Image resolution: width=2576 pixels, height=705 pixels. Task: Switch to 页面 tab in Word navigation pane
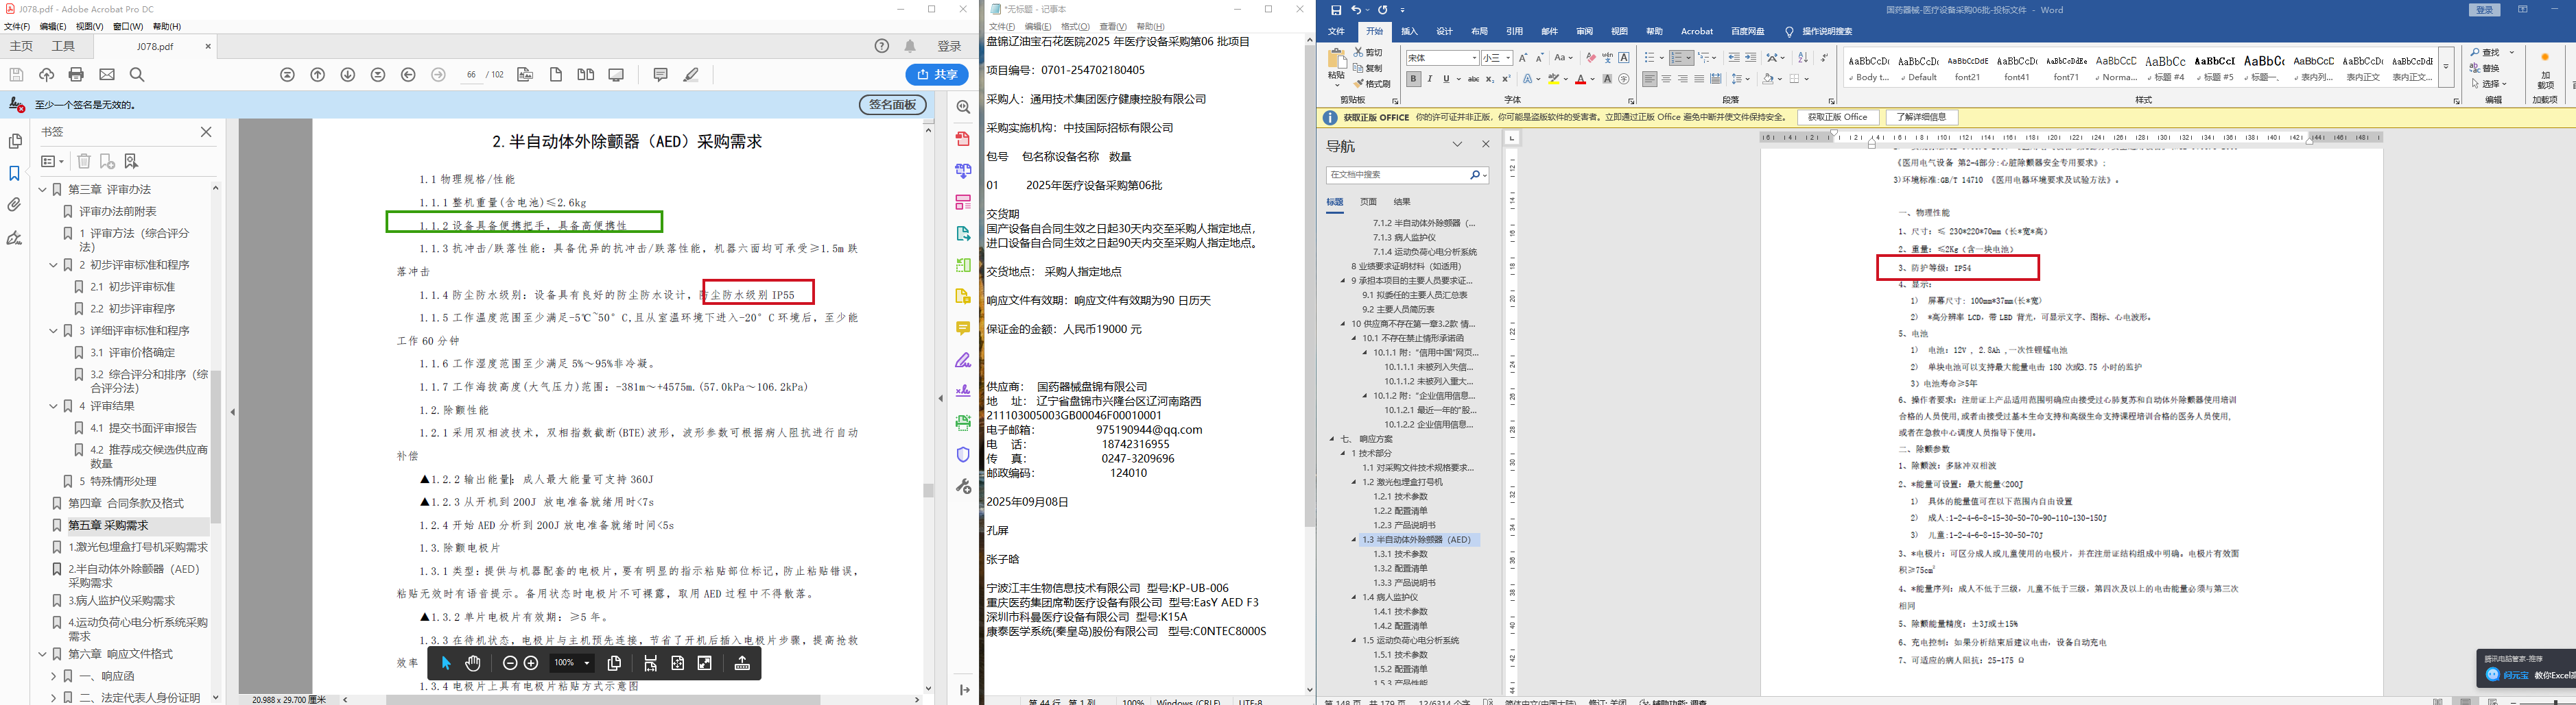(1368, 201)
